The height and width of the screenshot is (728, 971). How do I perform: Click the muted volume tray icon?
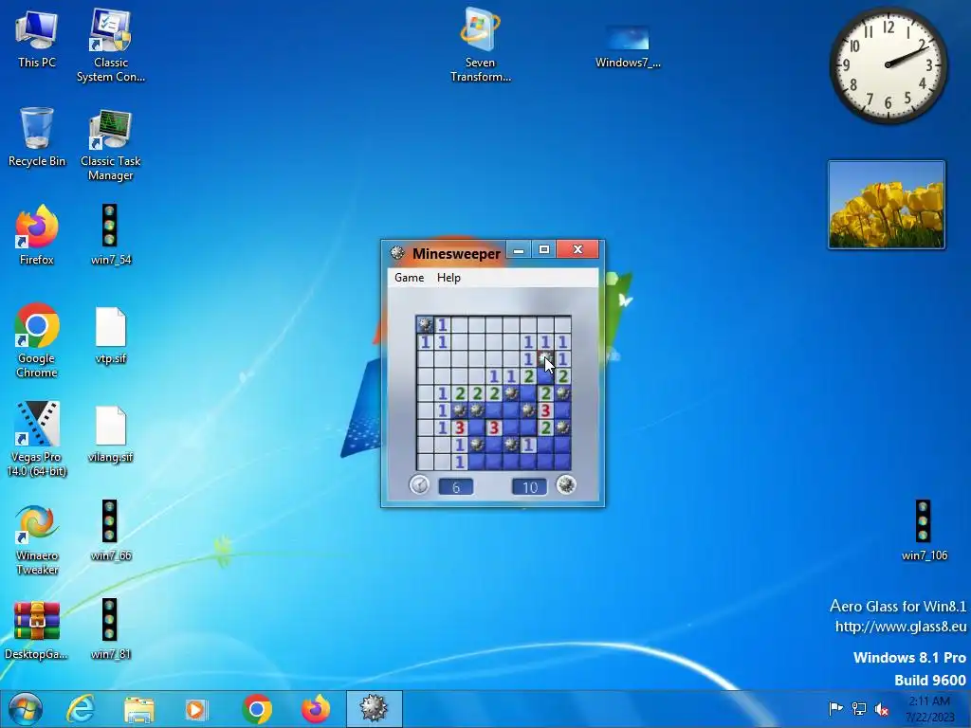pos(881,709)
